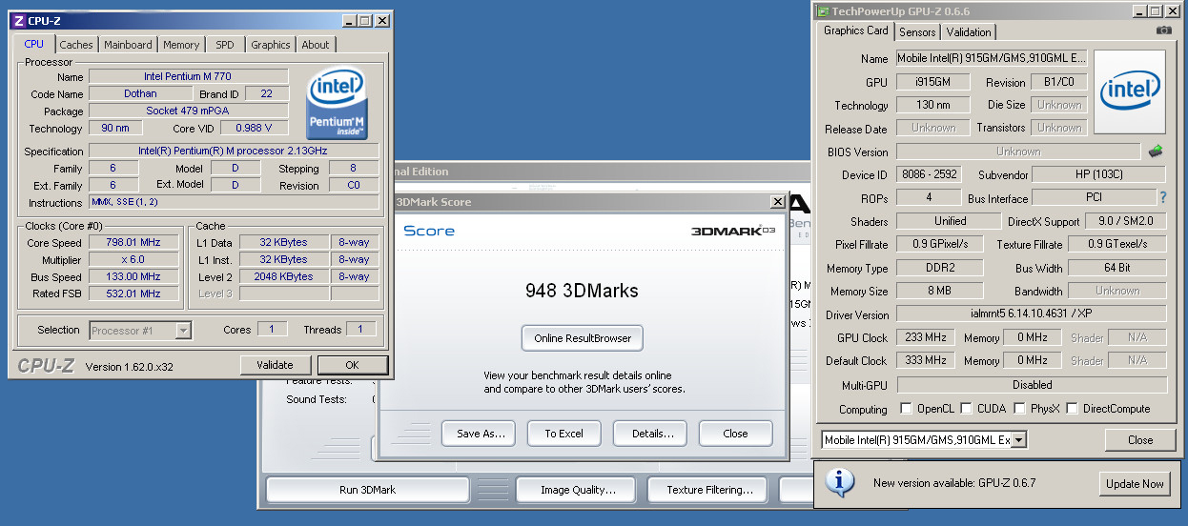Click the Intel Pentium M logo in CPU-Z
1188x526 pixels.
coord(338,104)
